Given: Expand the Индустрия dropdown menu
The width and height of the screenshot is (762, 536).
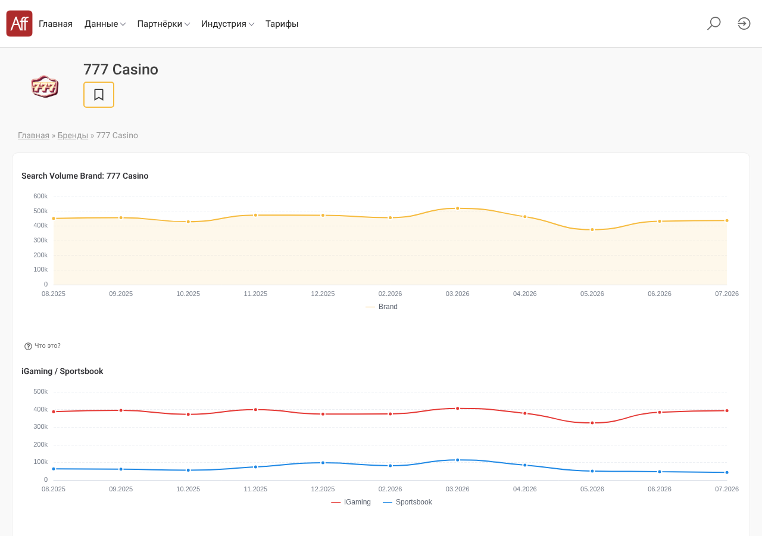Looking at the screenshot, I should tap(228, 24).
